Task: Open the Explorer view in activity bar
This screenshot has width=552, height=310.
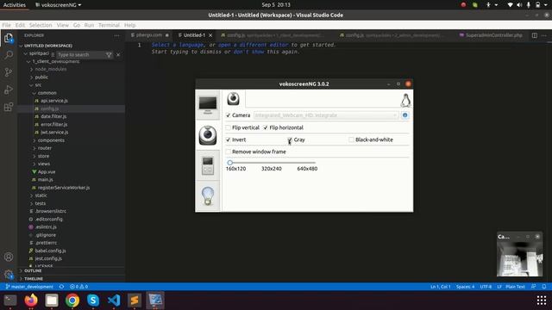Action: (9, 38)
